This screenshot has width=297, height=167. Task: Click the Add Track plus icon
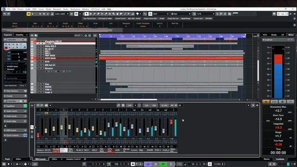(32, 35)
